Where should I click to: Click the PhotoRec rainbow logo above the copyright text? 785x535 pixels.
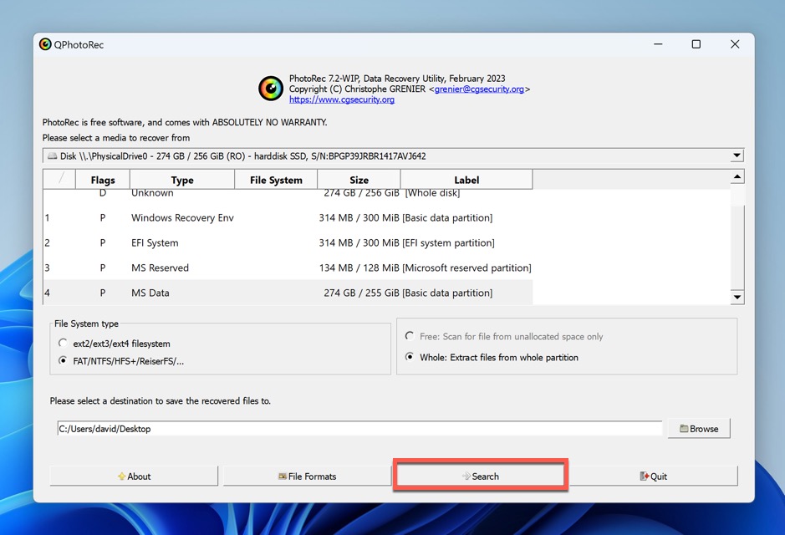tap(270, 88)
